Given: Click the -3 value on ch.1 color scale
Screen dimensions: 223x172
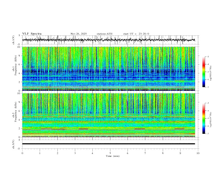Looking at the screenshot, I should 208,57.
